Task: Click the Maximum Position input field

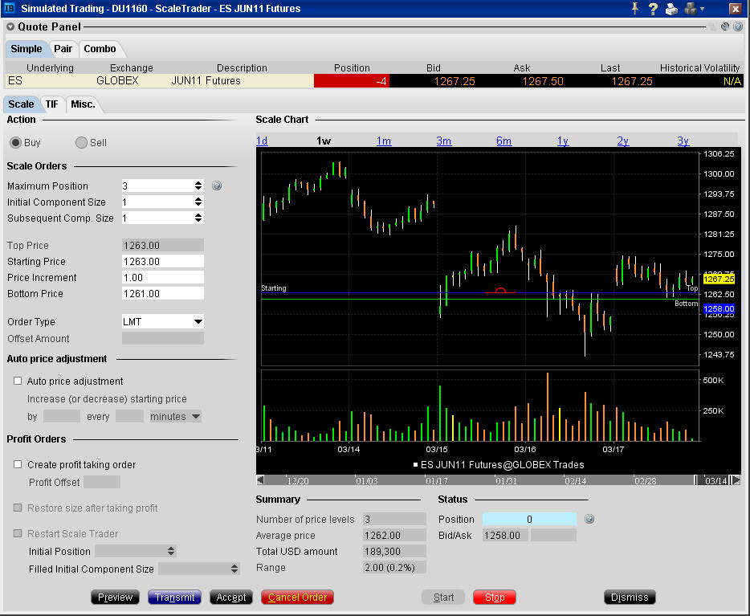Action: (x=157, y=186)
